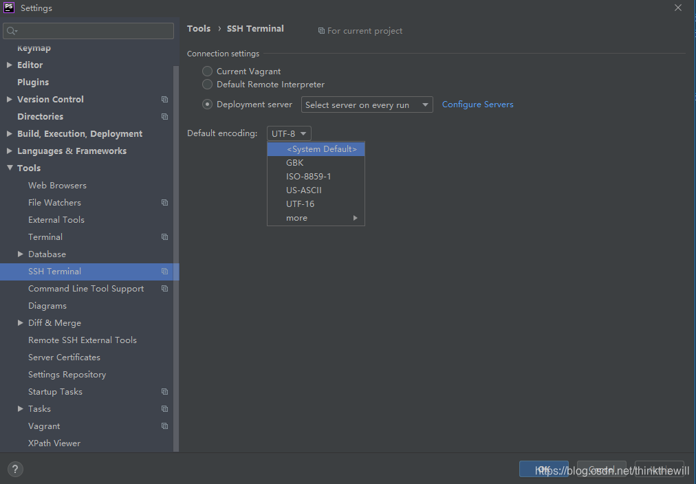Open Vagrant settings
696x484 pixels.
coord(44,426)
